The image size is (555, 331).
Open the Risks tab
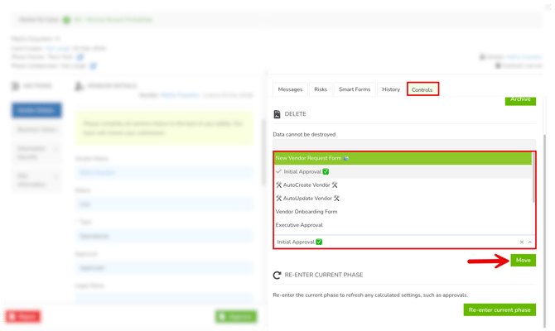tap(321, 89)
